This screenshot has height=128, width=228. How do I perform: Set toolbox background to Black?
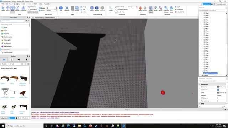click(x=19, y=118)
